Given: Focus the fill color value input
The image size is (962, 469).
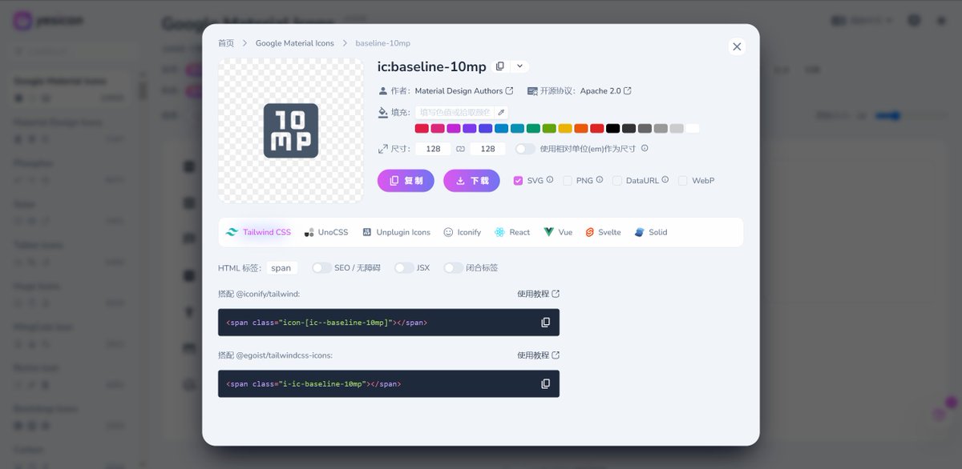Looking at the screenshot, I should (x=454, y=113).
